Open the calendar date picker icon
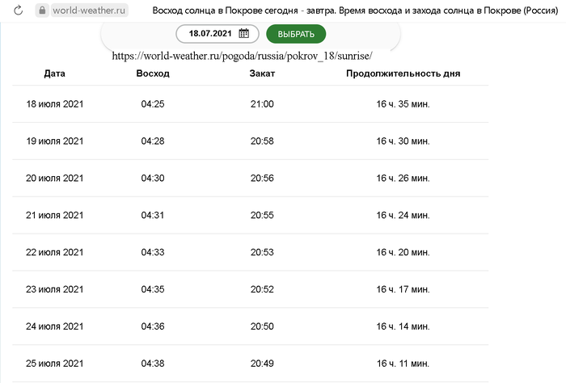 [244, 34]
